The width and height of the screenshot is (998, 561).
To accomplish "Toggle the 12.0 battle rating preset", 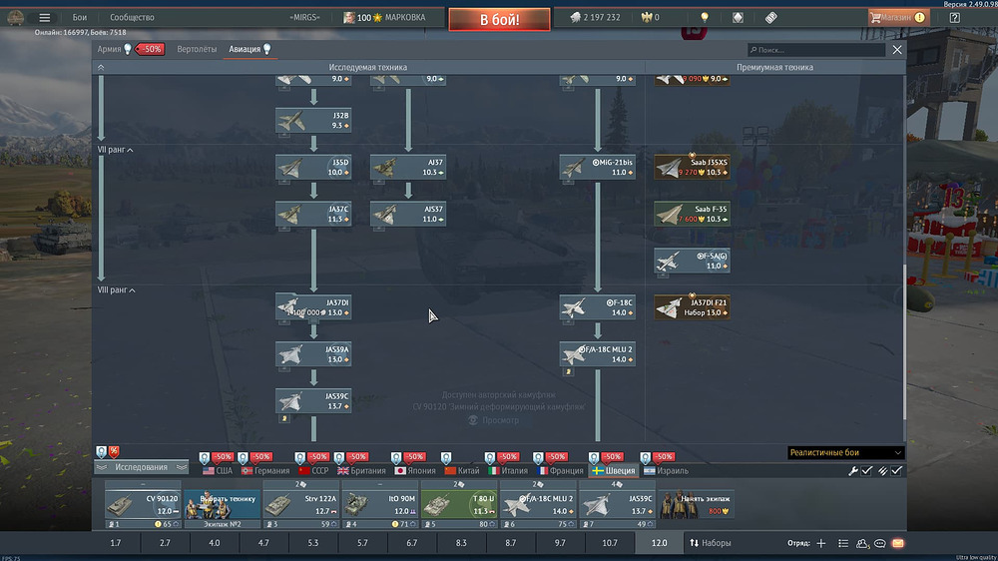I will click(x=660, y=543).
